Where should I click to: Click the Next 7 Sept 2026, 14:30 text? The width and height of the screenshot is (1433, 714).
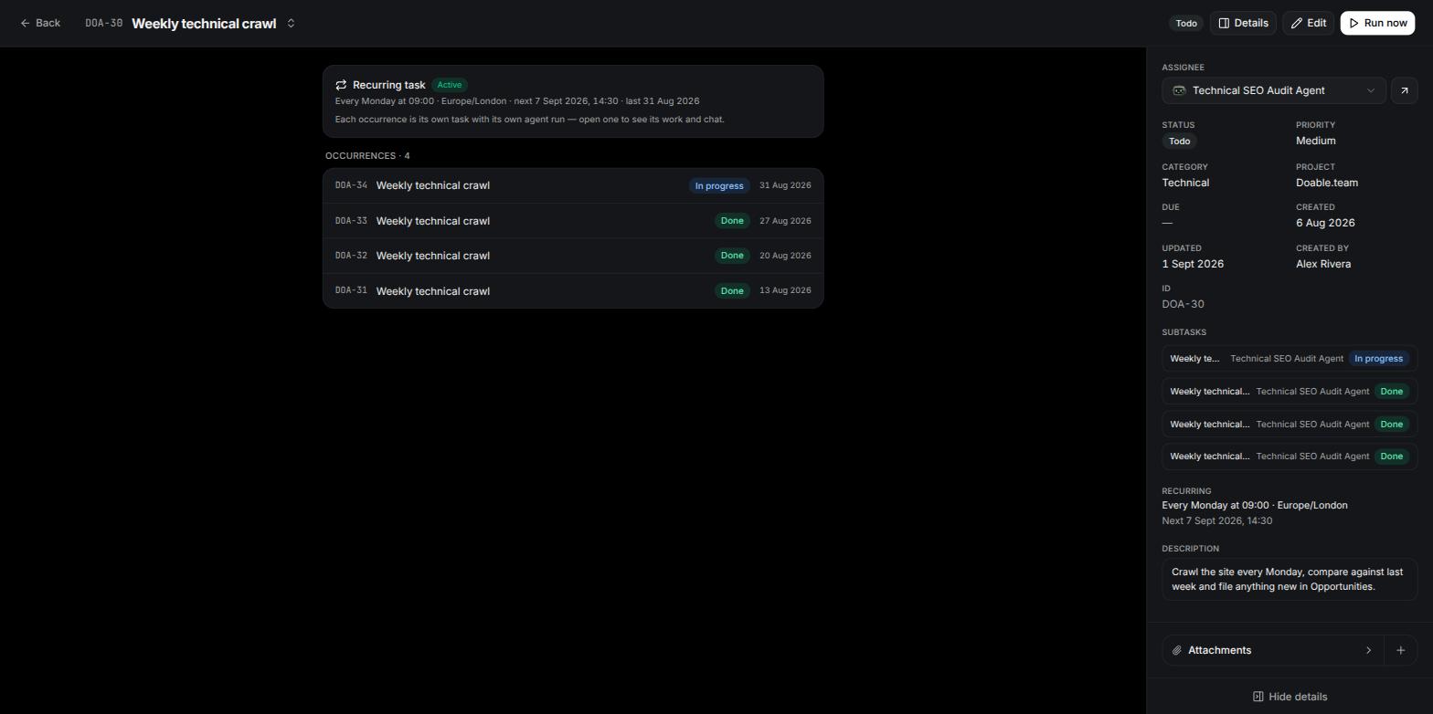[x=1217, y=520]
